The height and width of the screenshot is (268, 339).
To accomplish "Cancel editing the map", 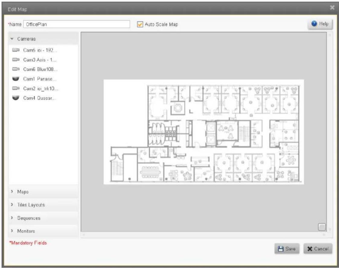I will coord(318,249).
